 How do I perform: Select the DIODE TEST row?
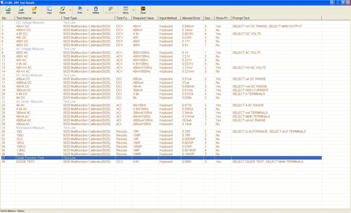click(26, 162)
